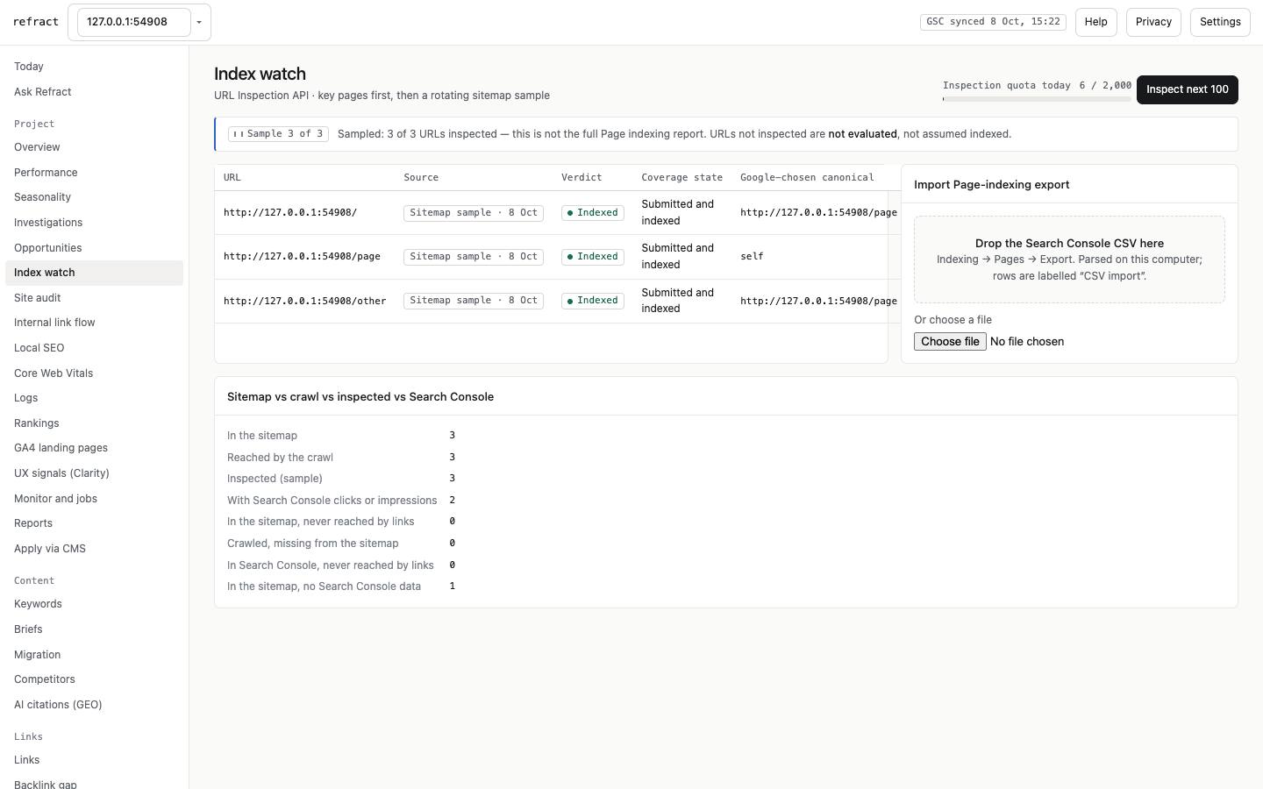Click the 127.0.0.1:54908 project input field
The height and width of the screenshot is (789, 1263).
[x=134, y=22]
